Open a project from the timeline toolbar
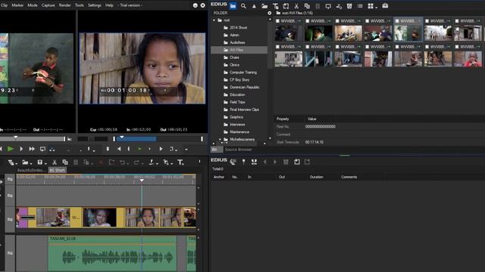The height and width of the screenshot is (272, 485). [25, 162]
